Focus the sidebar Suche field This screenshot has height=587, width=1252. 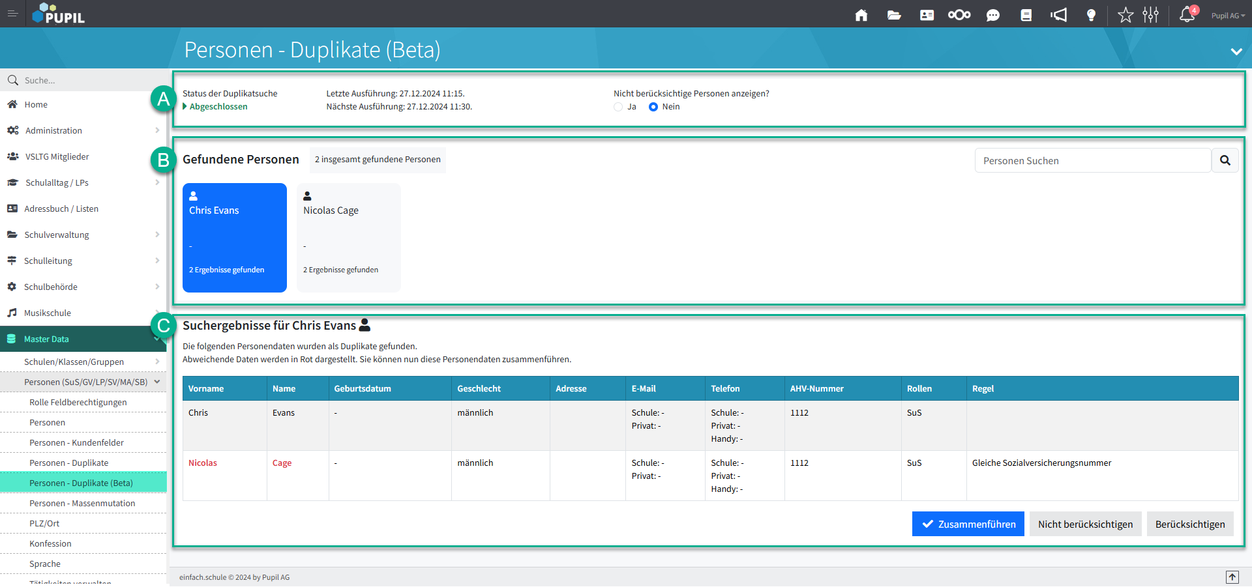coord(83,80)
